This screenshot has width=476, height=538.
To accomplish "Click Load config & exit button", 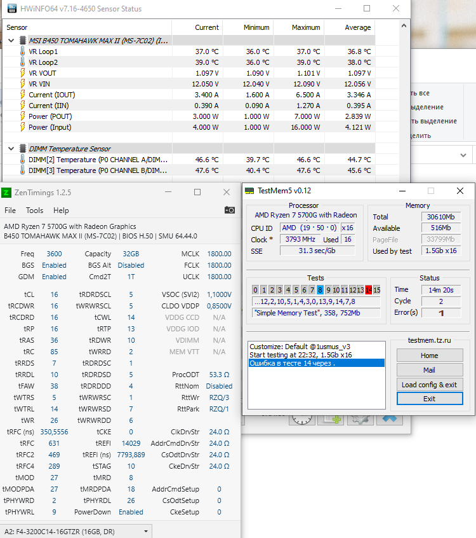I will [430, 385].
